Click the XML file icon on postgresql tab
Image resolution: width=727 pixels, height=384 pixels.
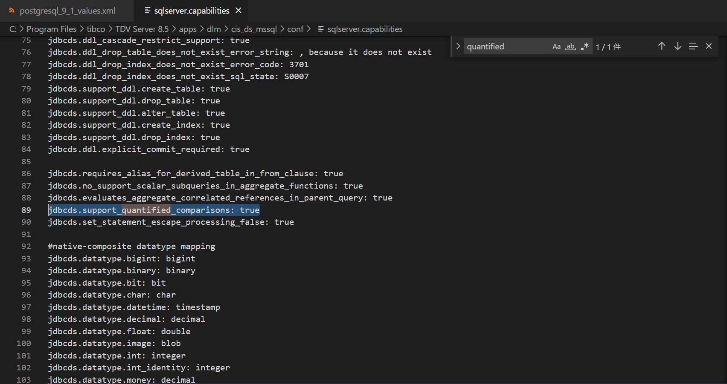click(x=12, y=11)
